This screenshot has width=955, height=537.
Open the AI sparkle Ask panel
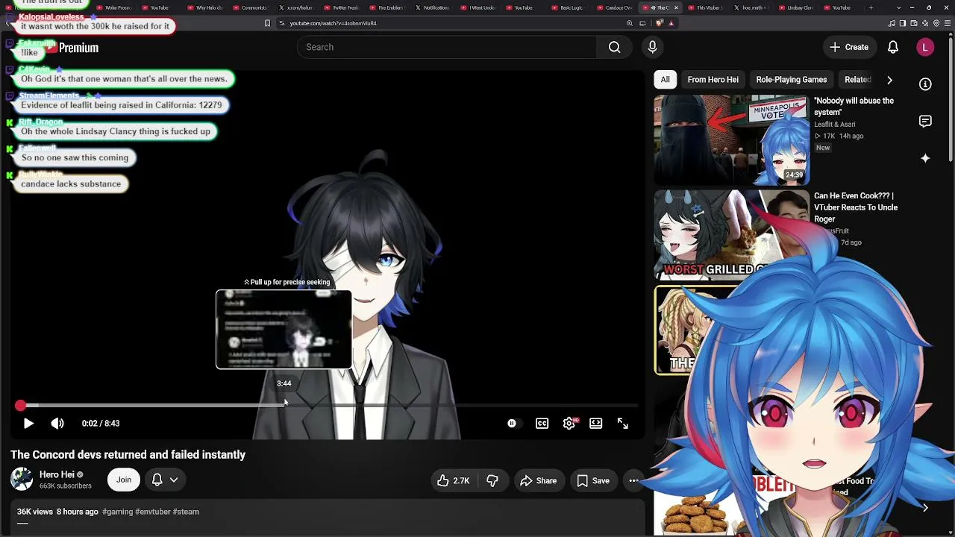point(925,158)
